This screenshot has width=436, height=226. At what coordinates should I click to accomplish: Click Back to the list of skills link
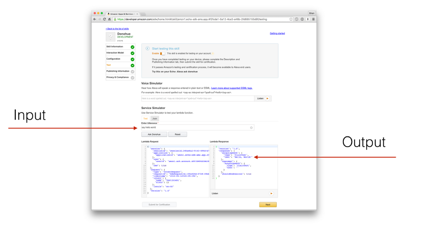coord(117,29)
